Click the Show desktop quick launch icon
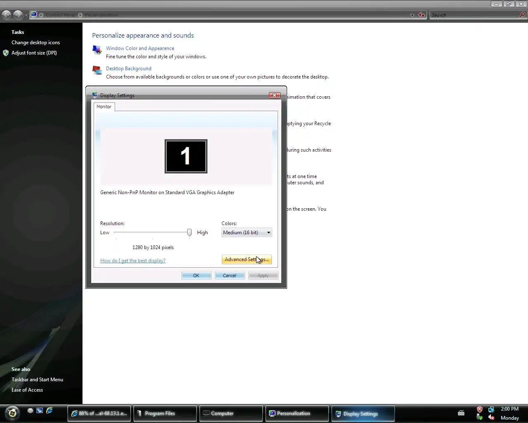The width and height of the screenshot is (528, 423). click(30, 411)
